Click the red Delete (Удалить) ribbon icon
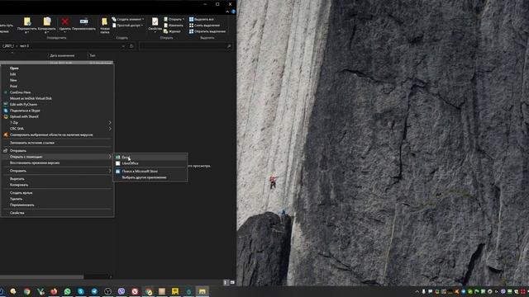529x297 pixels. (64, 24)
